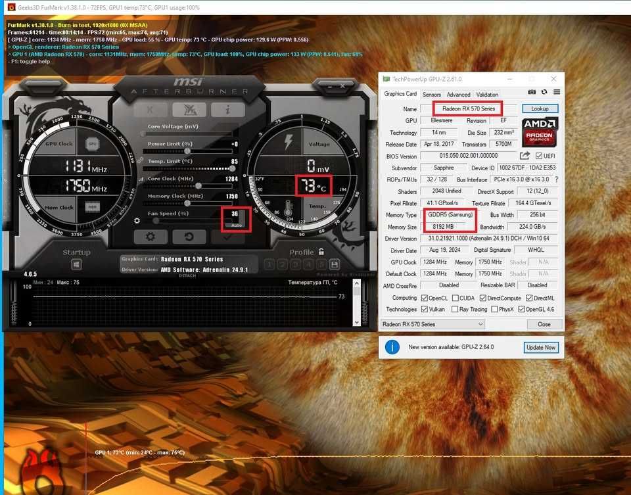631x495 pixels.
Task: Click the Core Clock slider handle
Action: (x=199, y=186)
